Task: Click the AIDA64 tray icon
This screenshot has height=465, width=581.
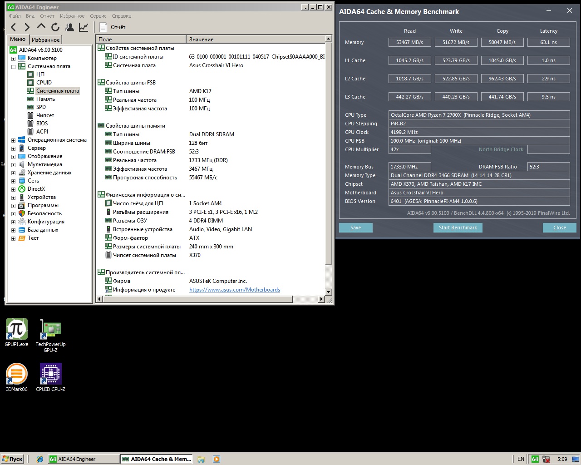Action: [535, 459]
